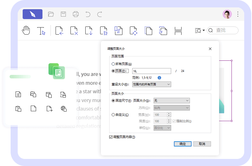Click the blue info icon beside 范例
This screenshot has width=252, height=166.
pos(159,78)
